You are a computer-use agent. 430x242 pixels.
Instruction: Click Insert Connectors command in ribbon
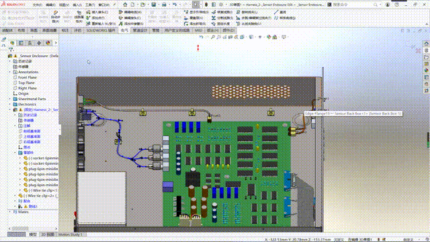[97, 12]
